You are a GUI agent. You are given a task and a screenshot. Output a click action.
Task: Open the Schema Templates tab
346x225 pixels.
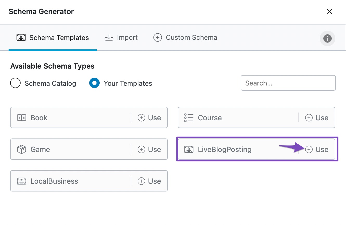pos(53,38)
